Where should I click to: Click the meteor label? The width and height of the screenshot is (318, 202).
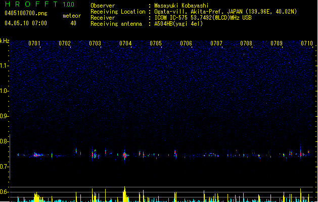[x=72, y=16]
